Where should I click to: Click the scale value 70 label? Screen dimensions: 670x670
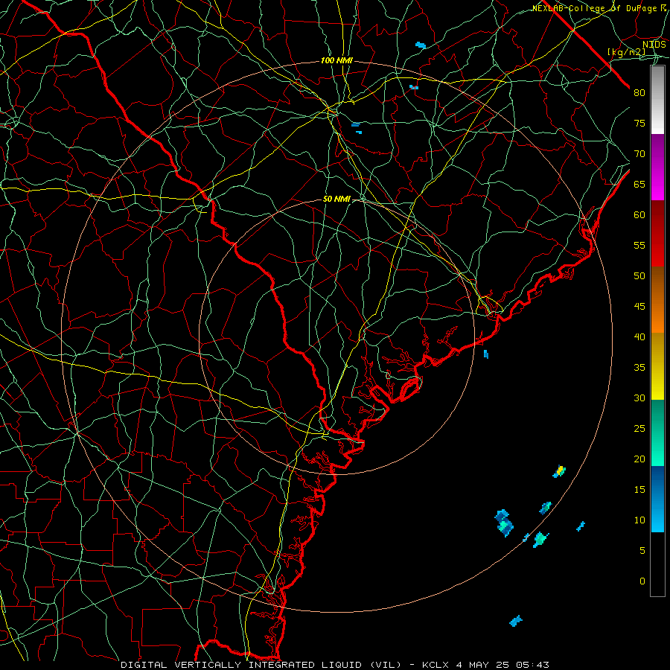[639, 154]
